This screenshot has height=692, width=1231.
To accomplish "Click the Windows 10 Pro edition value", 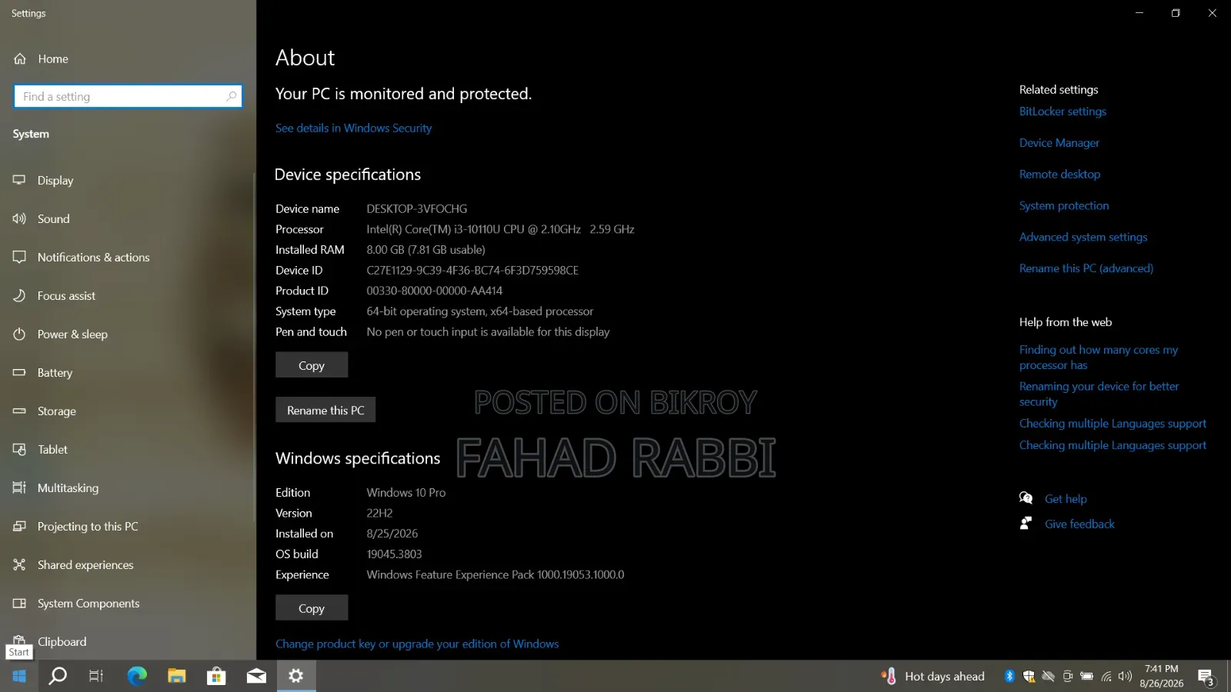I will (406, 492).
